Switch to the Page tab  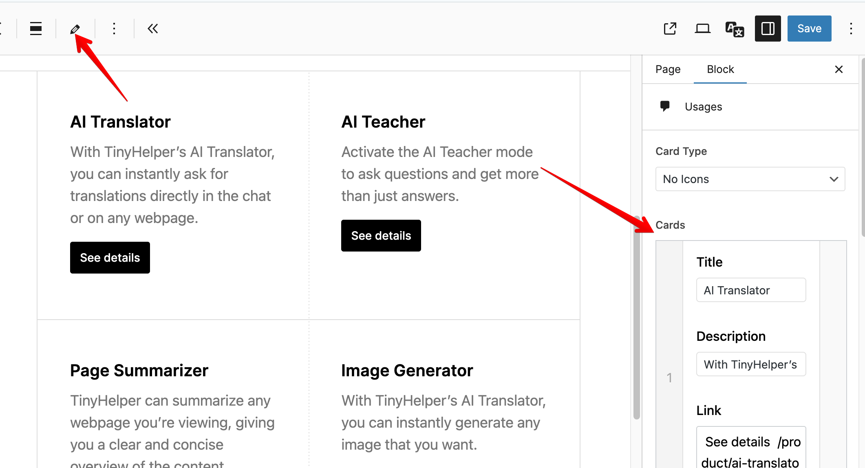pyautogui.click(x=668, y=69)
